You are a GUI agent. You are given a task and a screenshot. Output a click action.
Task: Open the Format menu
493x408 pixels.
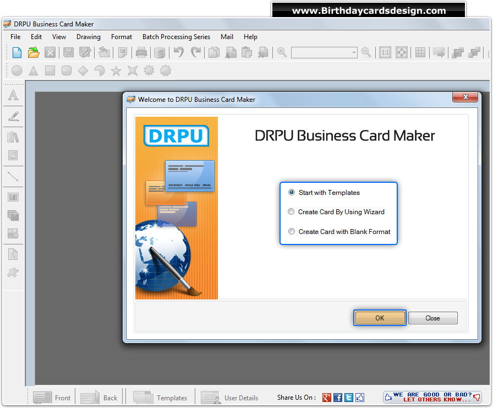[x=122, y=37]
